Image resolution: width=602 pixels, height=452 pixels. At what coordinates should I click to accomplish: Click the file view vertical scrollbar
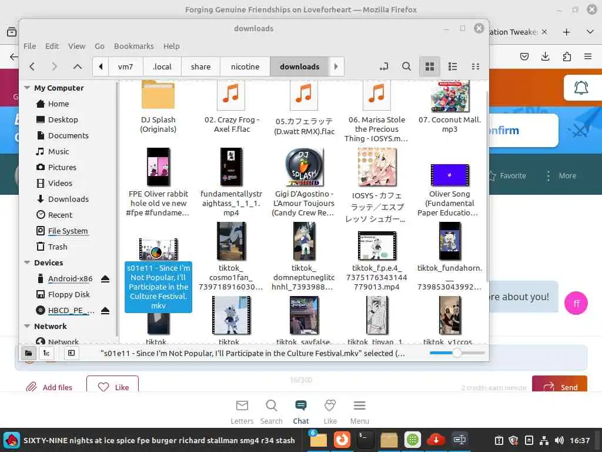pyautogui.click(x=487, y=187)
